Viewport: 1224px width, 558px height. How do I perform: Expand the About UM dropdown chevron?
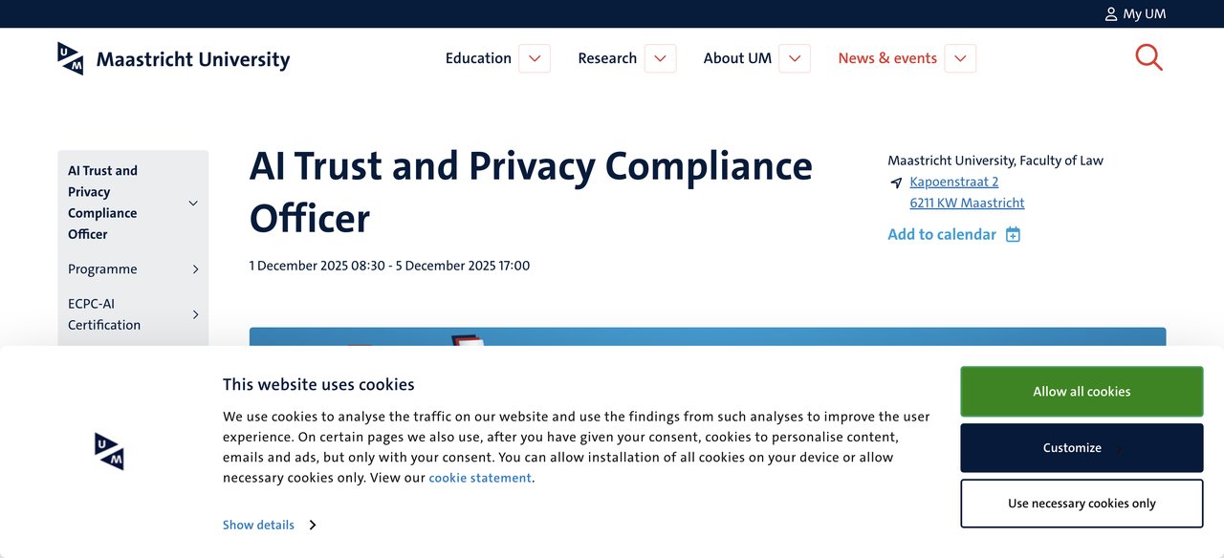[x=795, y=58]
